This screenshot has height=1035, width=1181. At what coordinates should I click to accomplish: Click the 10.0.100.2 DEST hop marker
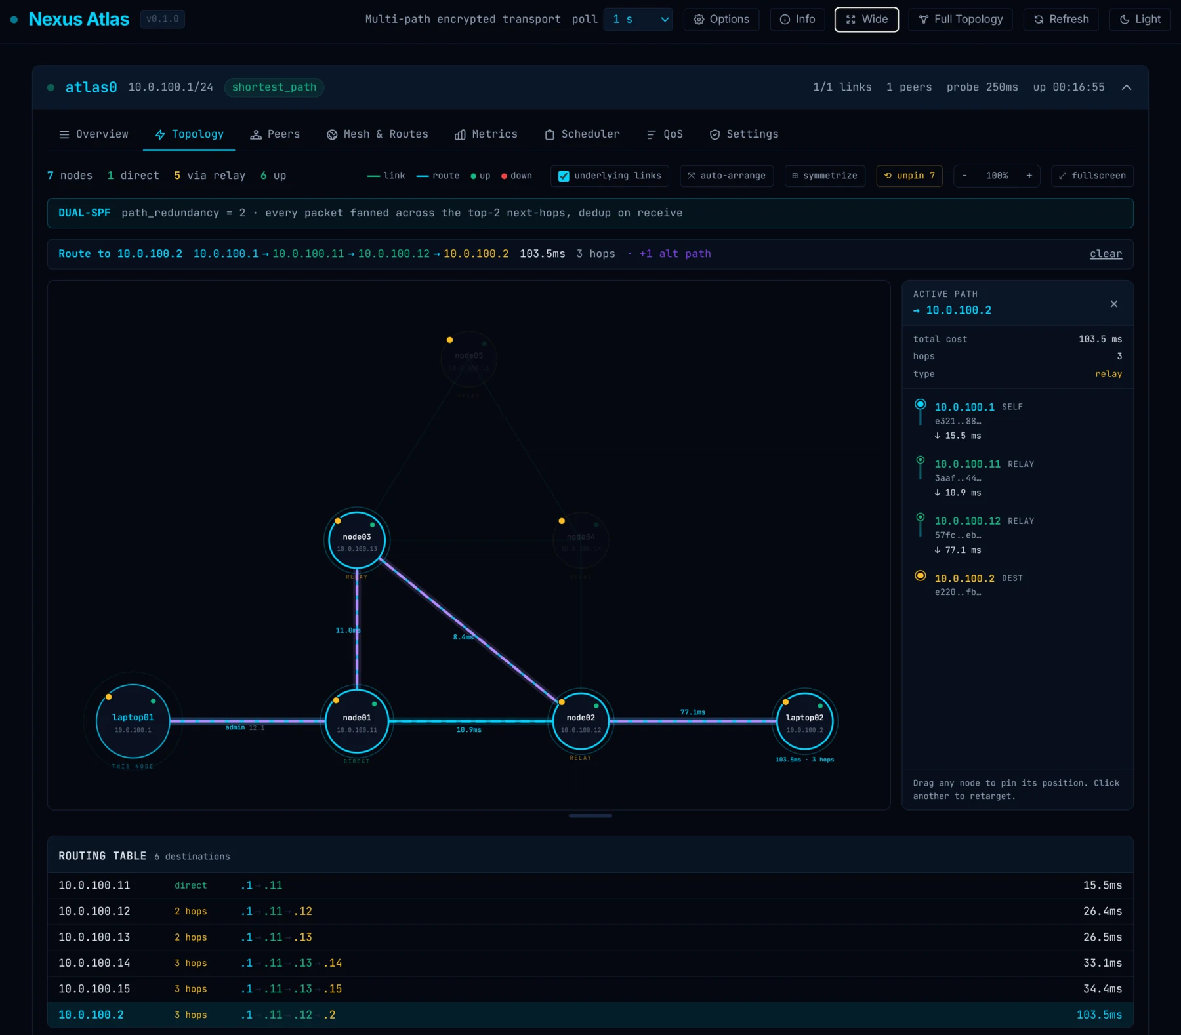[921, 576]
